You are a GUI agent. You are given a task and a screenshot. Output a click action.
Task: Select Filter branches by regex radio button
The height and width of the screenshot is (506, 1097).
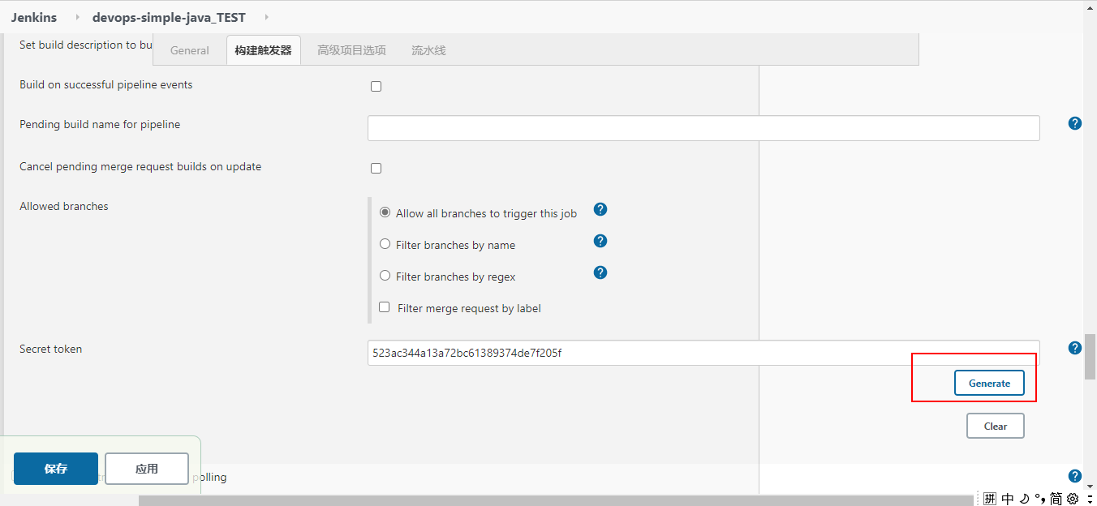click(385, 276)
